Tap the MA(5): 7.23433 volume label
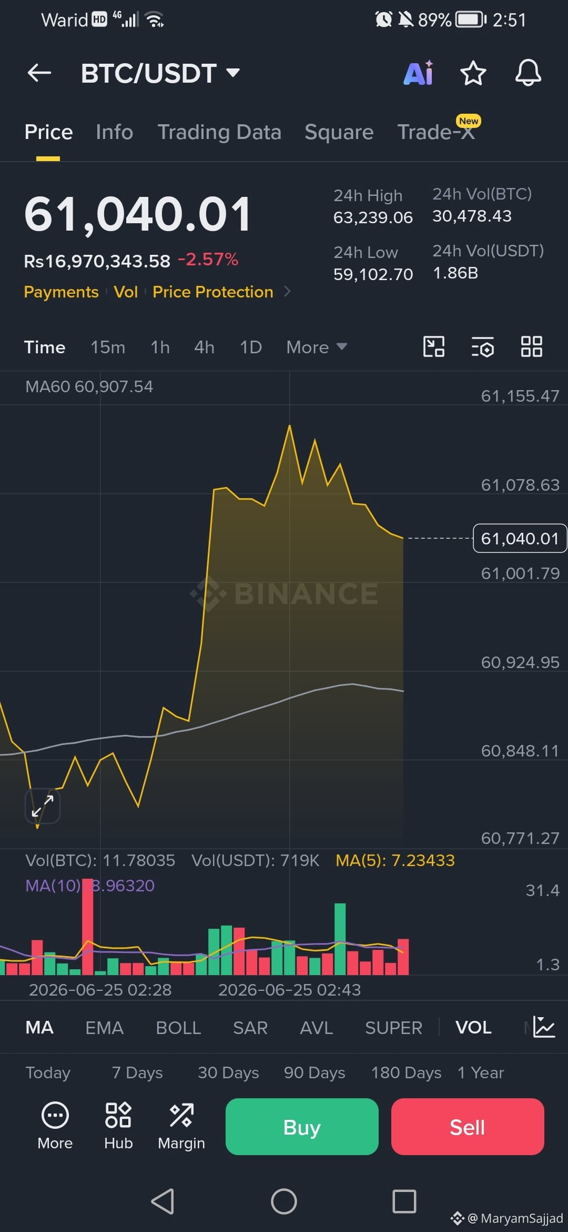This screenshot has height=1232, width=568. point(395,860)
